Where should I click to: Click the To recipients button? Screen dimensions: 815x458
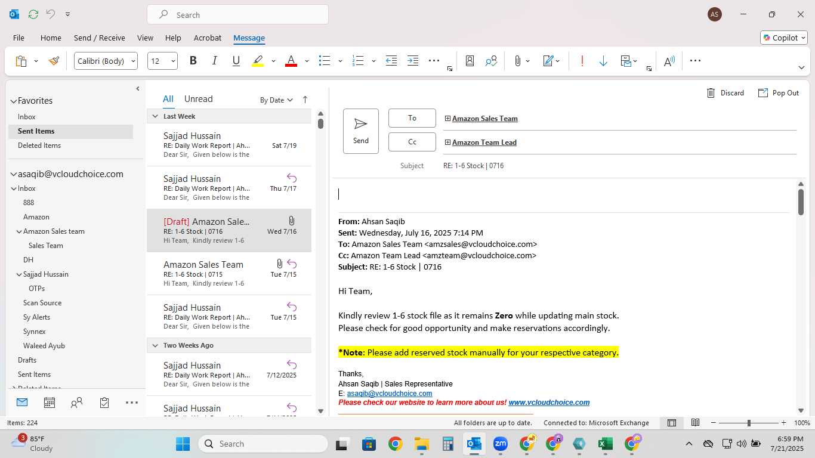412,118
